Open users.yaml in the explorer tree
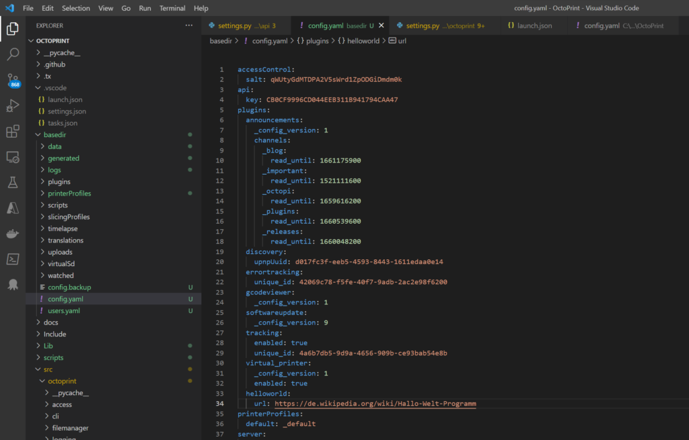This screenshot has width=689, height=440. 64,310
